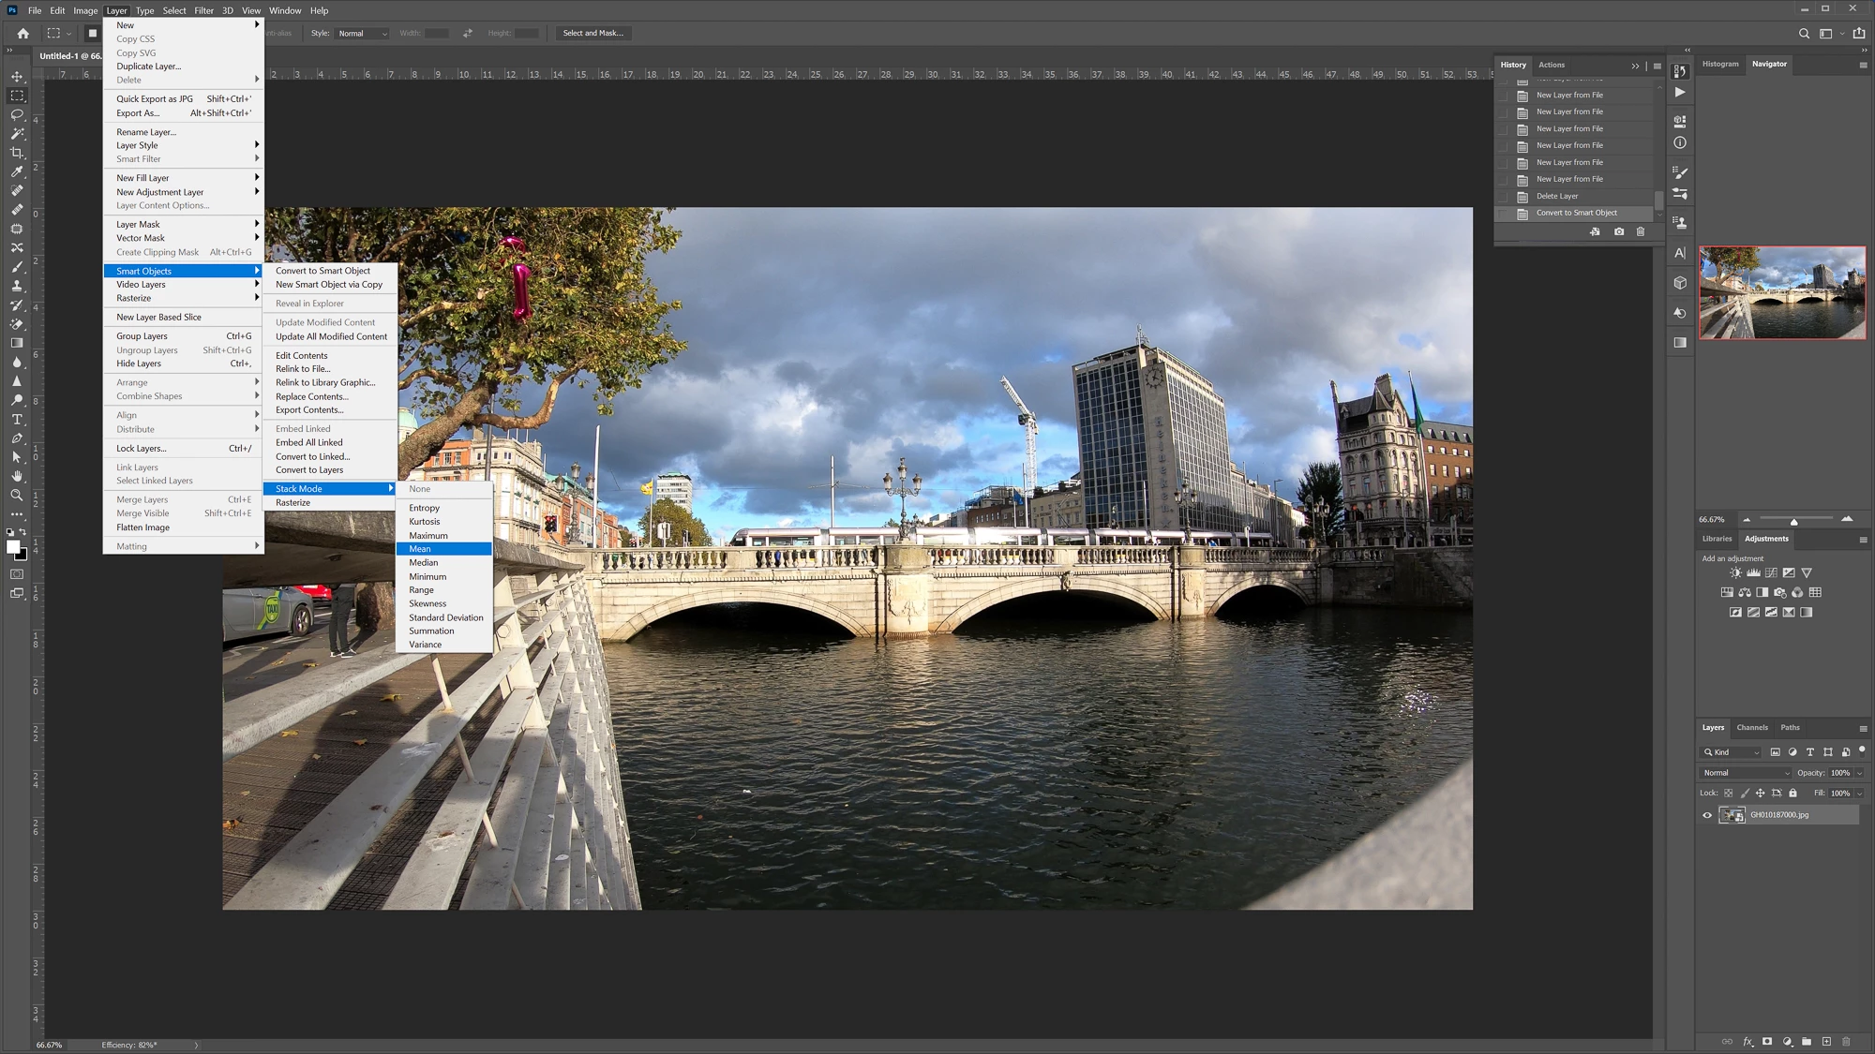This screenshot has width=1875, height=1054.
Task: Open the Style Normal dropdown in options bar
Action: (x=362, y=34)
